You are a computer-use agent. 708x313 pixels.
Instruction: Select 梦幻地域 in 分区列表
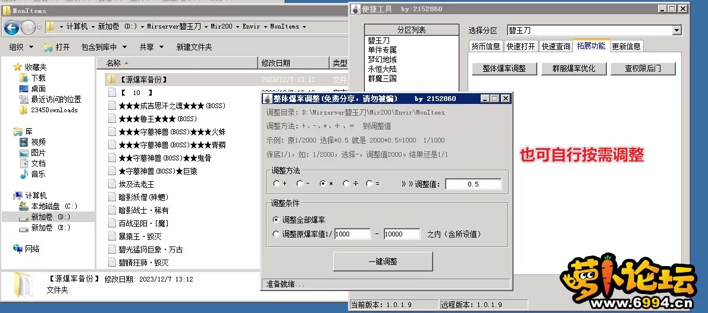382,59
